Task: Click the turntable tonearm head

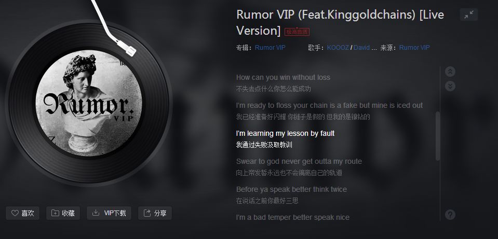Action: pos(127,48)
